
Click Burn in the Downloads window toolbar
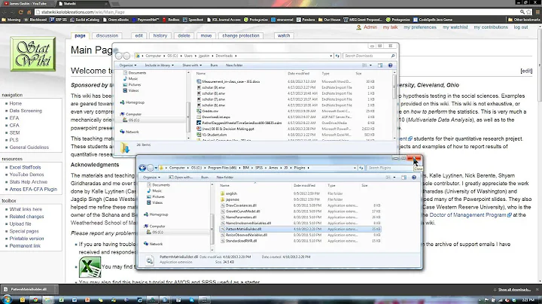coord(214,65)
